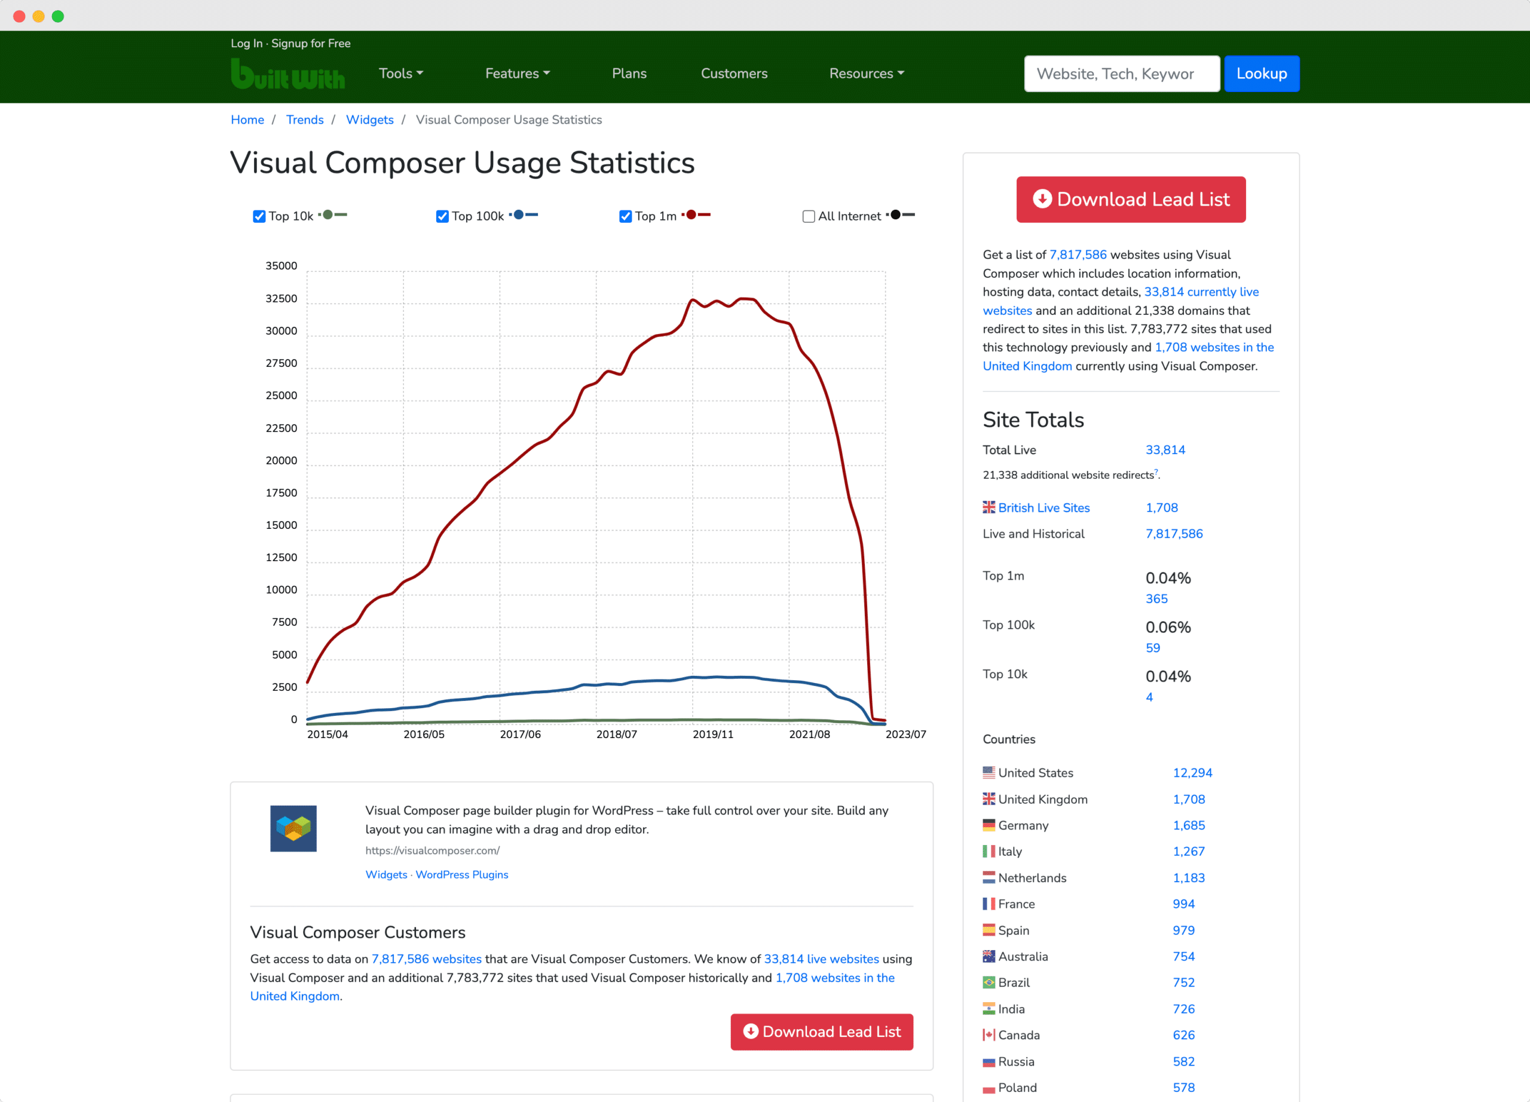Click Signup for Free link
Screen dimensions: 1530x1102
pyautogui.click(x=311, y=43)
